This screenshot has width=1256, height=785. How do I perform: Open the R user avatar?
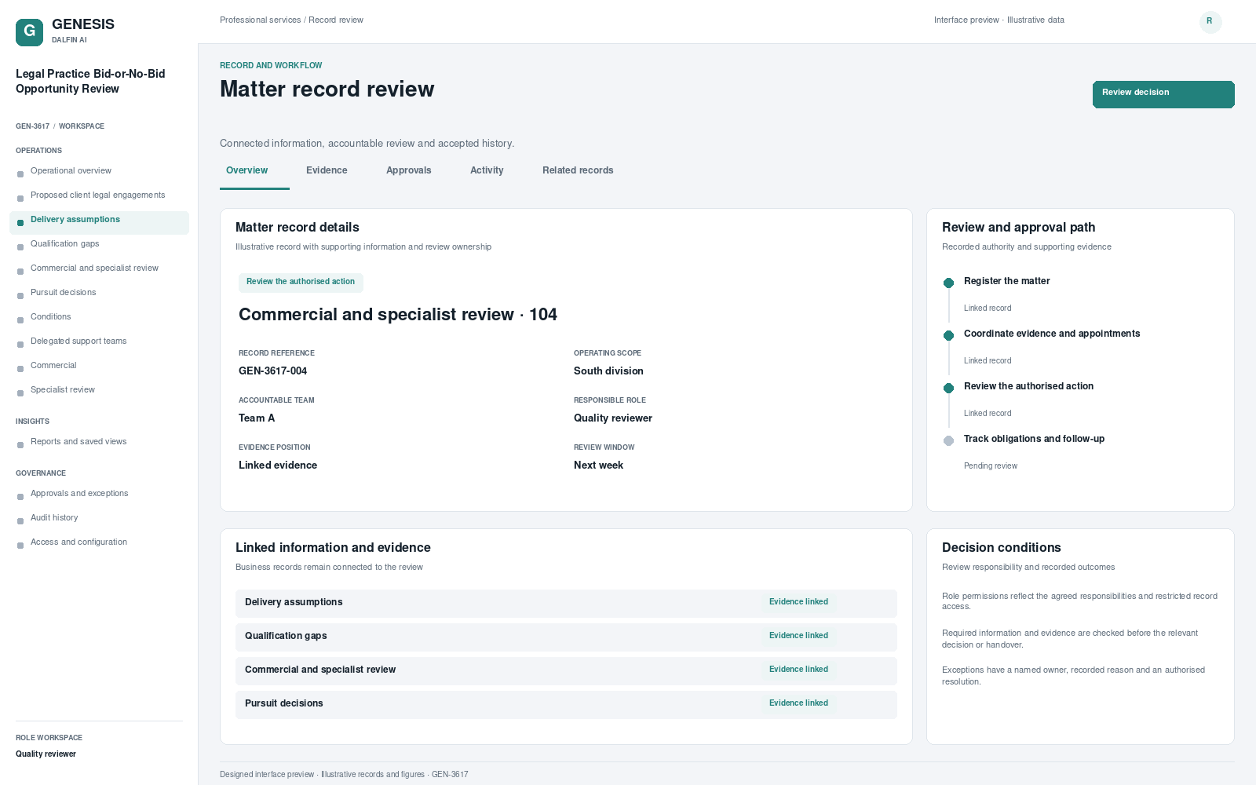(1210, 21)
